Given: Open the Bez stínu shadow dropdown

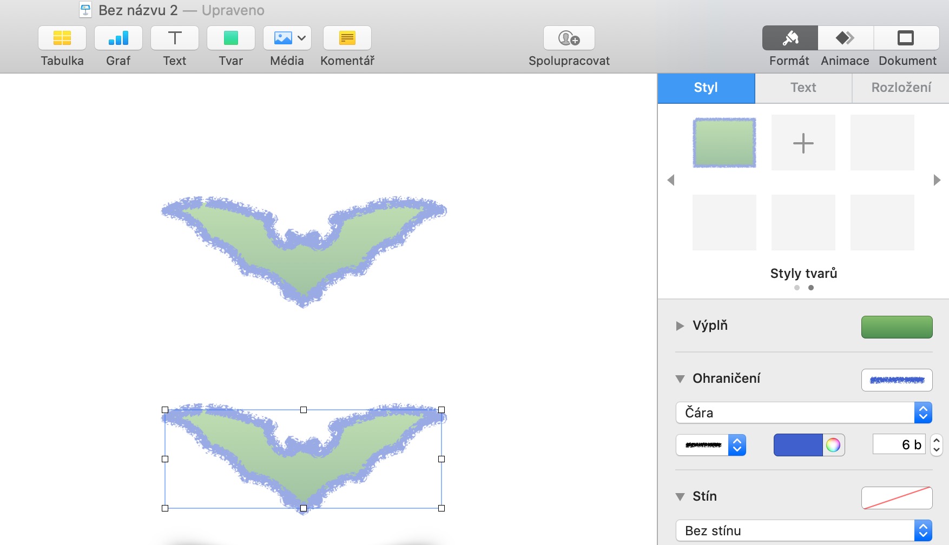Looking at the screenshot, I should pyautogui.click(x=803, y=531).
